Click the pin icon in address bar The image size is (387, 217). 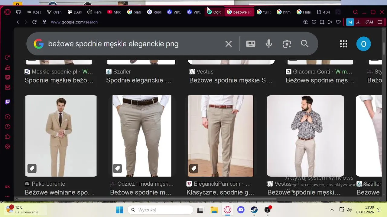coord(314,22)
